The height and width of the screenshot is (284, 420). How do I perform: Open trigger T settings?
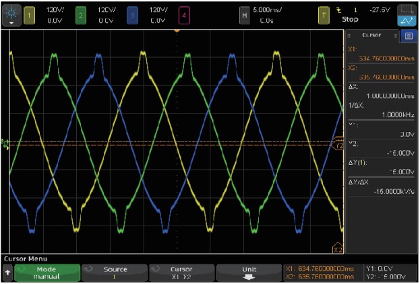click(x=324, y=13)
